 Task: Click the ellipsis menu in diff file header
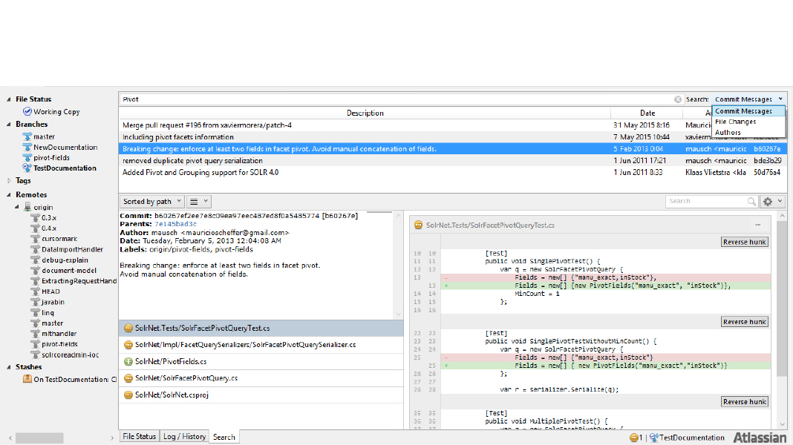(758, 225)
